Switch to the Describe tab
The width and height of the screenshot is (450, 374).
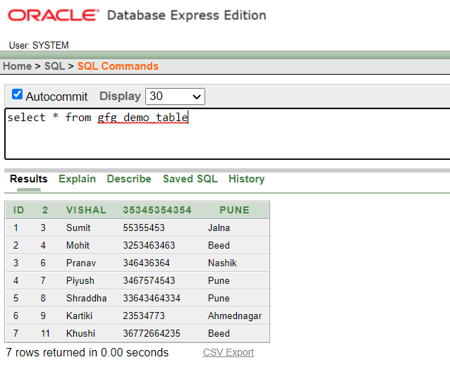click(x=129, y=179)
